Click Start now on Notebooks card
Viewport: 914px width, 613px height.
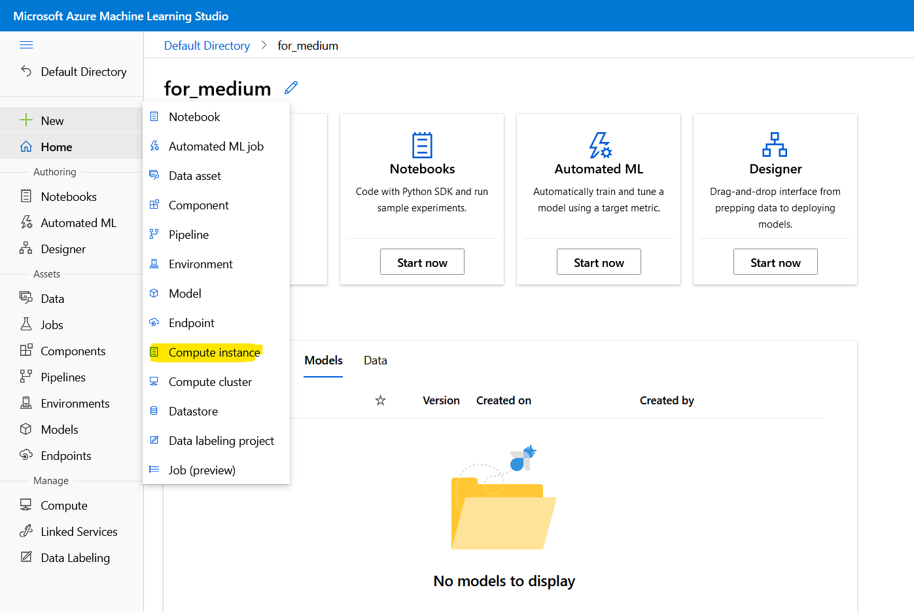click(x=422, y=262)
